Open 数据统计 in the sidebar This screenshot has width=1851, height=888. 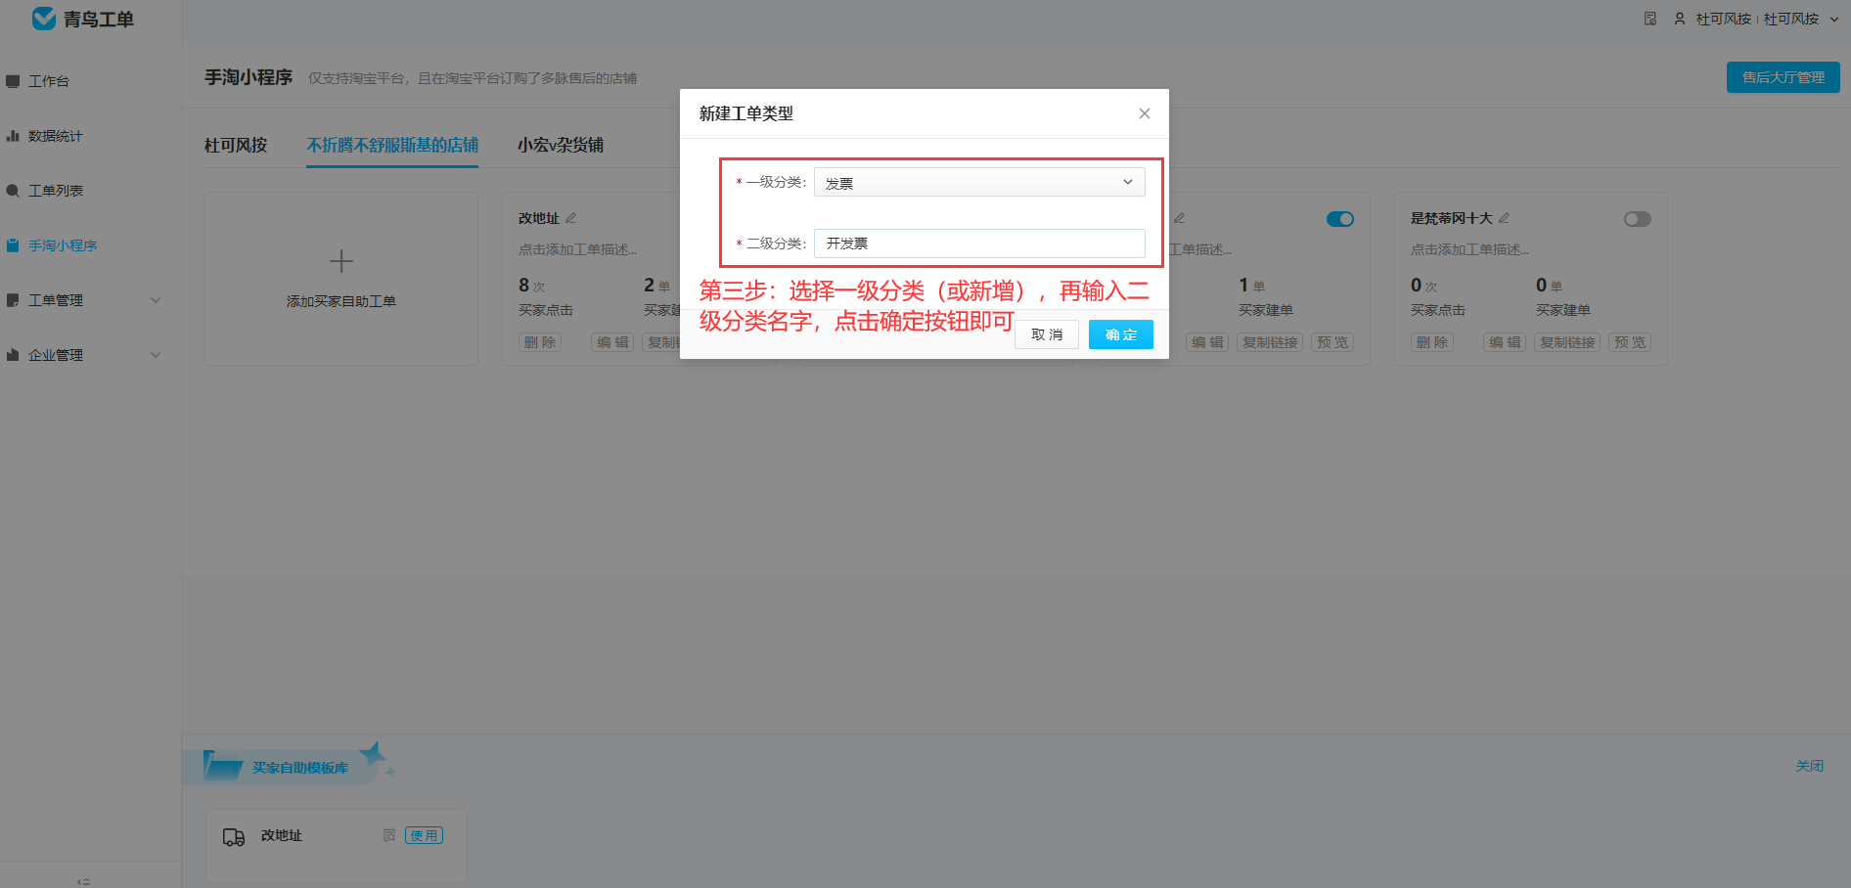pos(55,136)
